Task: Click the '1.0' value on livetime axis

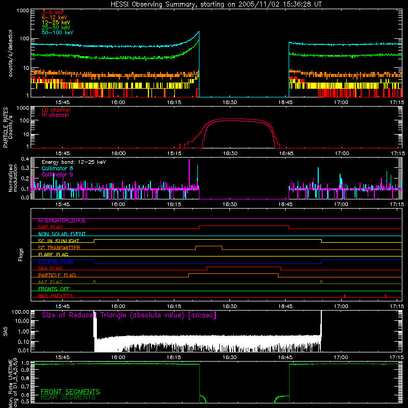Action: pos(25,363)
